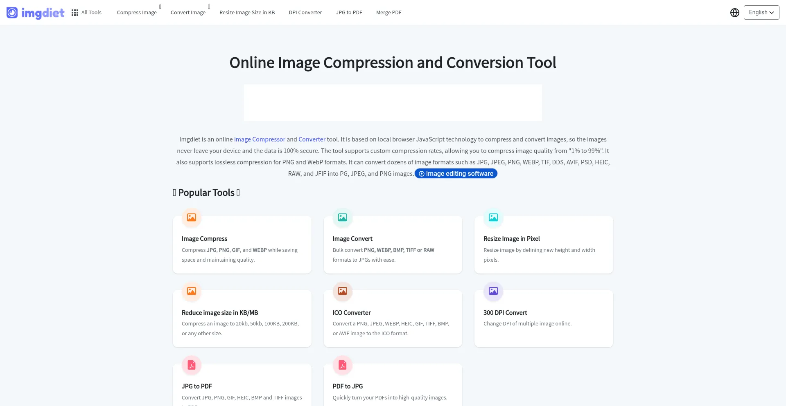Click the globe language icon
Viewport: 786px width, 406px height.
pos(734,13)
